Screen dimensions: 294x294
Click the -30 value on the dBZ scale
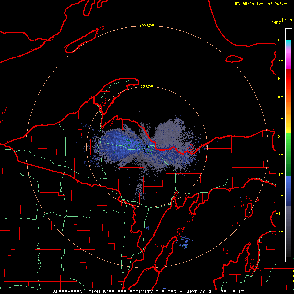279,252
